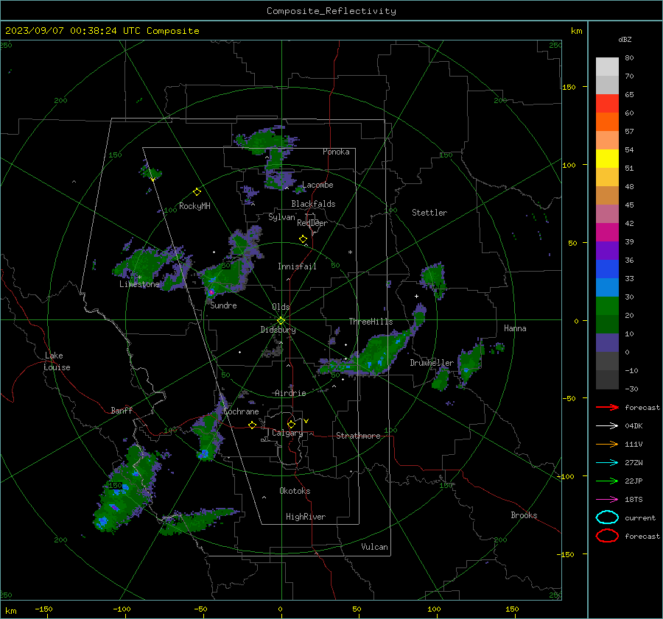Click the yellow diamond marker near RockyMH
Image resolution: width=663 pixels, height=619 pixels.
pyautogui.click(x=197, y=192)
